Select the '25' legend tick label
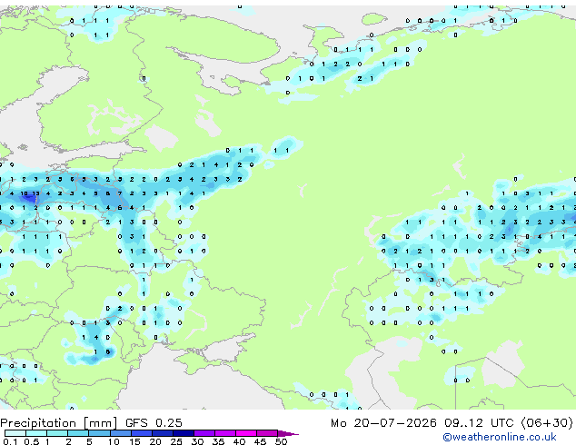 tap(176, 441)
